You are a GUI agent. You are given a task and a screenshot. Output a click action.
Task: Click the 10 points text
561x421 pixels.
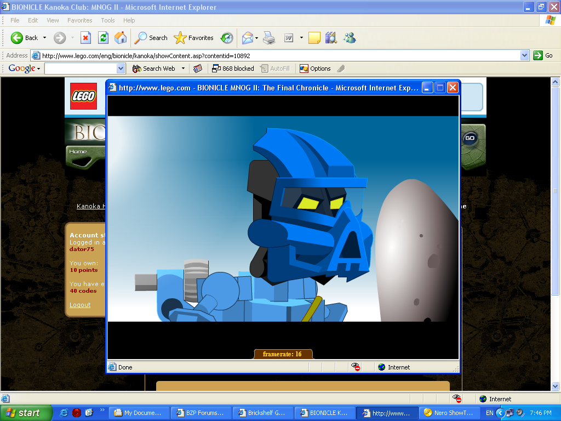[84, 270]
